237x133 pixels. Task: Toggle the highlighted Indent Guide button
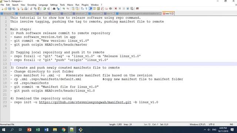[90, 8]
